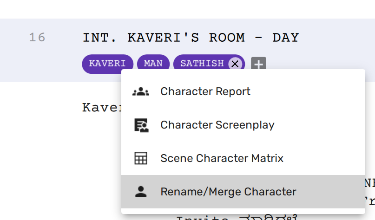Click the Character Report people icon
The width and height of the screenshot is (375, 220).
pos(140,91)
